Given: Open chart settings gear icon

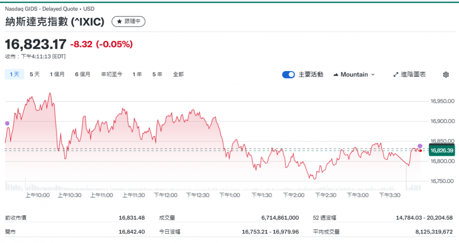Looking at the screenshot, I should pyautogui.click(x=445, y=75).
